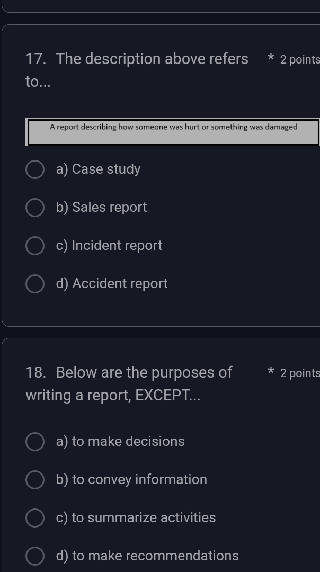Click the required asterisk on question 18

[270, 372]
